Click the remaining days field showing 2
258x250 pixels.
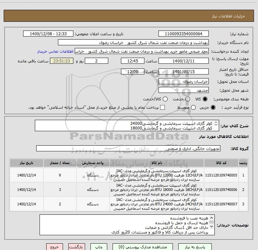coord(96,61)
